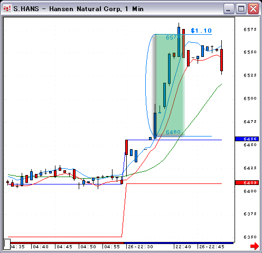The image size is (262, 253).
Task: Click the red session bar on time axis
Action: coord(67,243)
